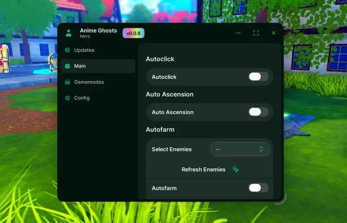The width and height of the screenshot is (347, 223).
Task: Turn on the Auto Ascension switch
Action: pos(259,112)
